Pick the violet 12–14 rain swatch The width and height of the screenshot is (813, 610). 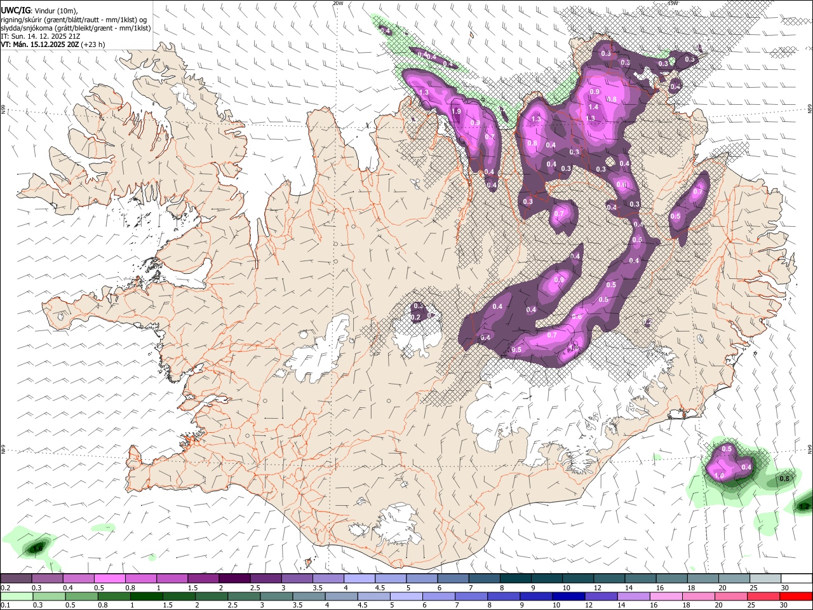pos(600,597)
